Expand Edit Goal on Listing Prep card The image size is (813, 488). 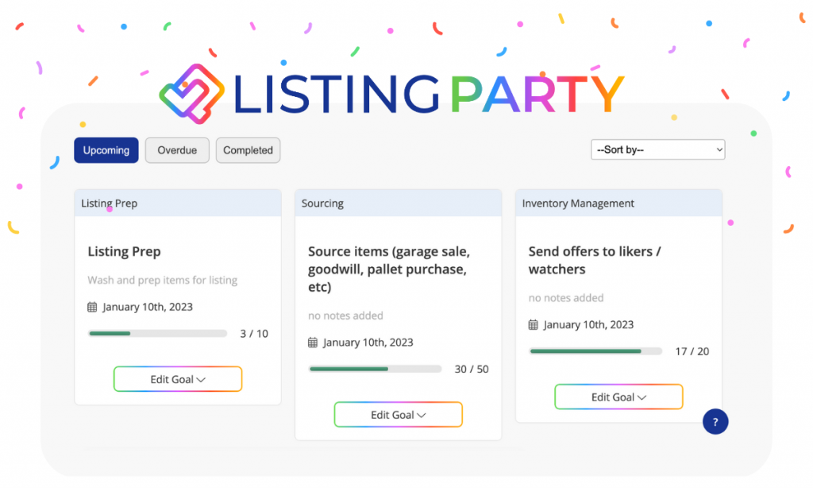click(x=178, y=379)
